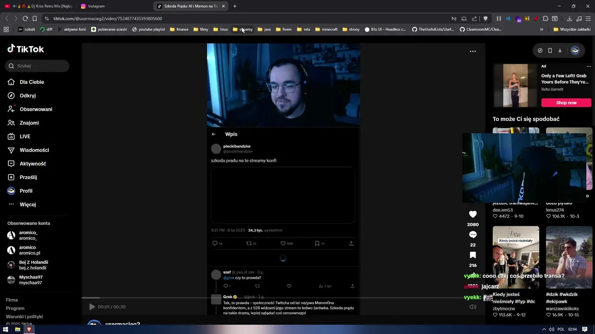Show more bookmarks with the chevron
The image size is (595, 334).
(542, 29)
